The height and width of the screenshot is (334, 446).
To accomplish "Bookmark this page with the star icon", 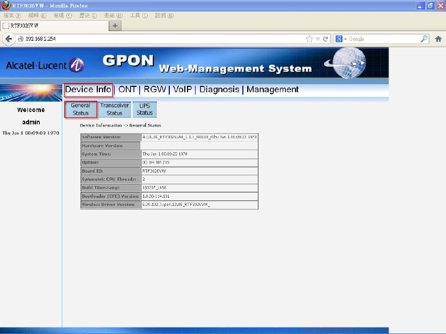I will coord(309,39).
